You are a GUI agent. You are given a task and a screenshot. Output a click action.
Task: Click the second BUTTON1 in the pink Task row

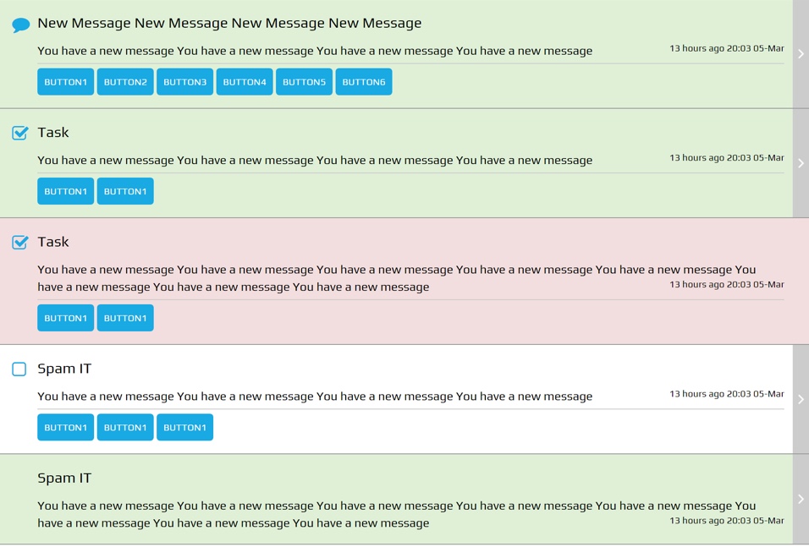pos(125,318)
